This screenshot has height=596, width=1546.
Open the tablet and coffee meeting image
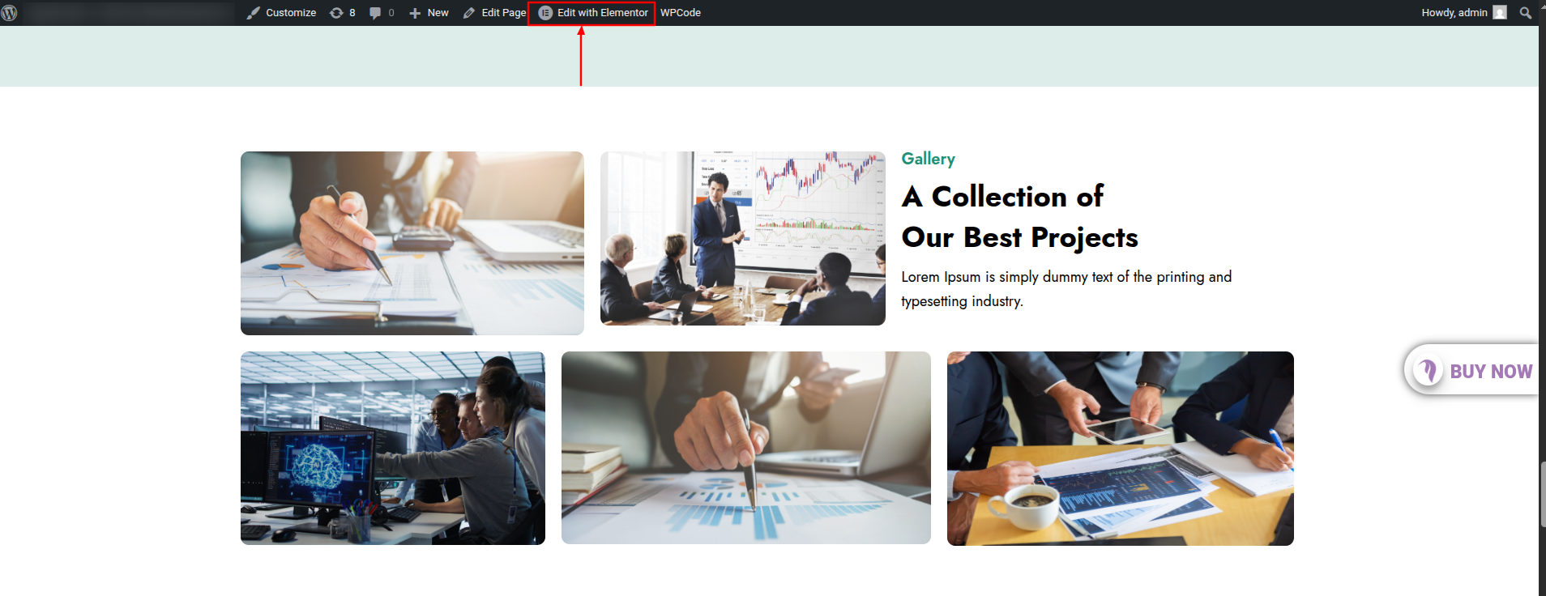point(1121,449)
